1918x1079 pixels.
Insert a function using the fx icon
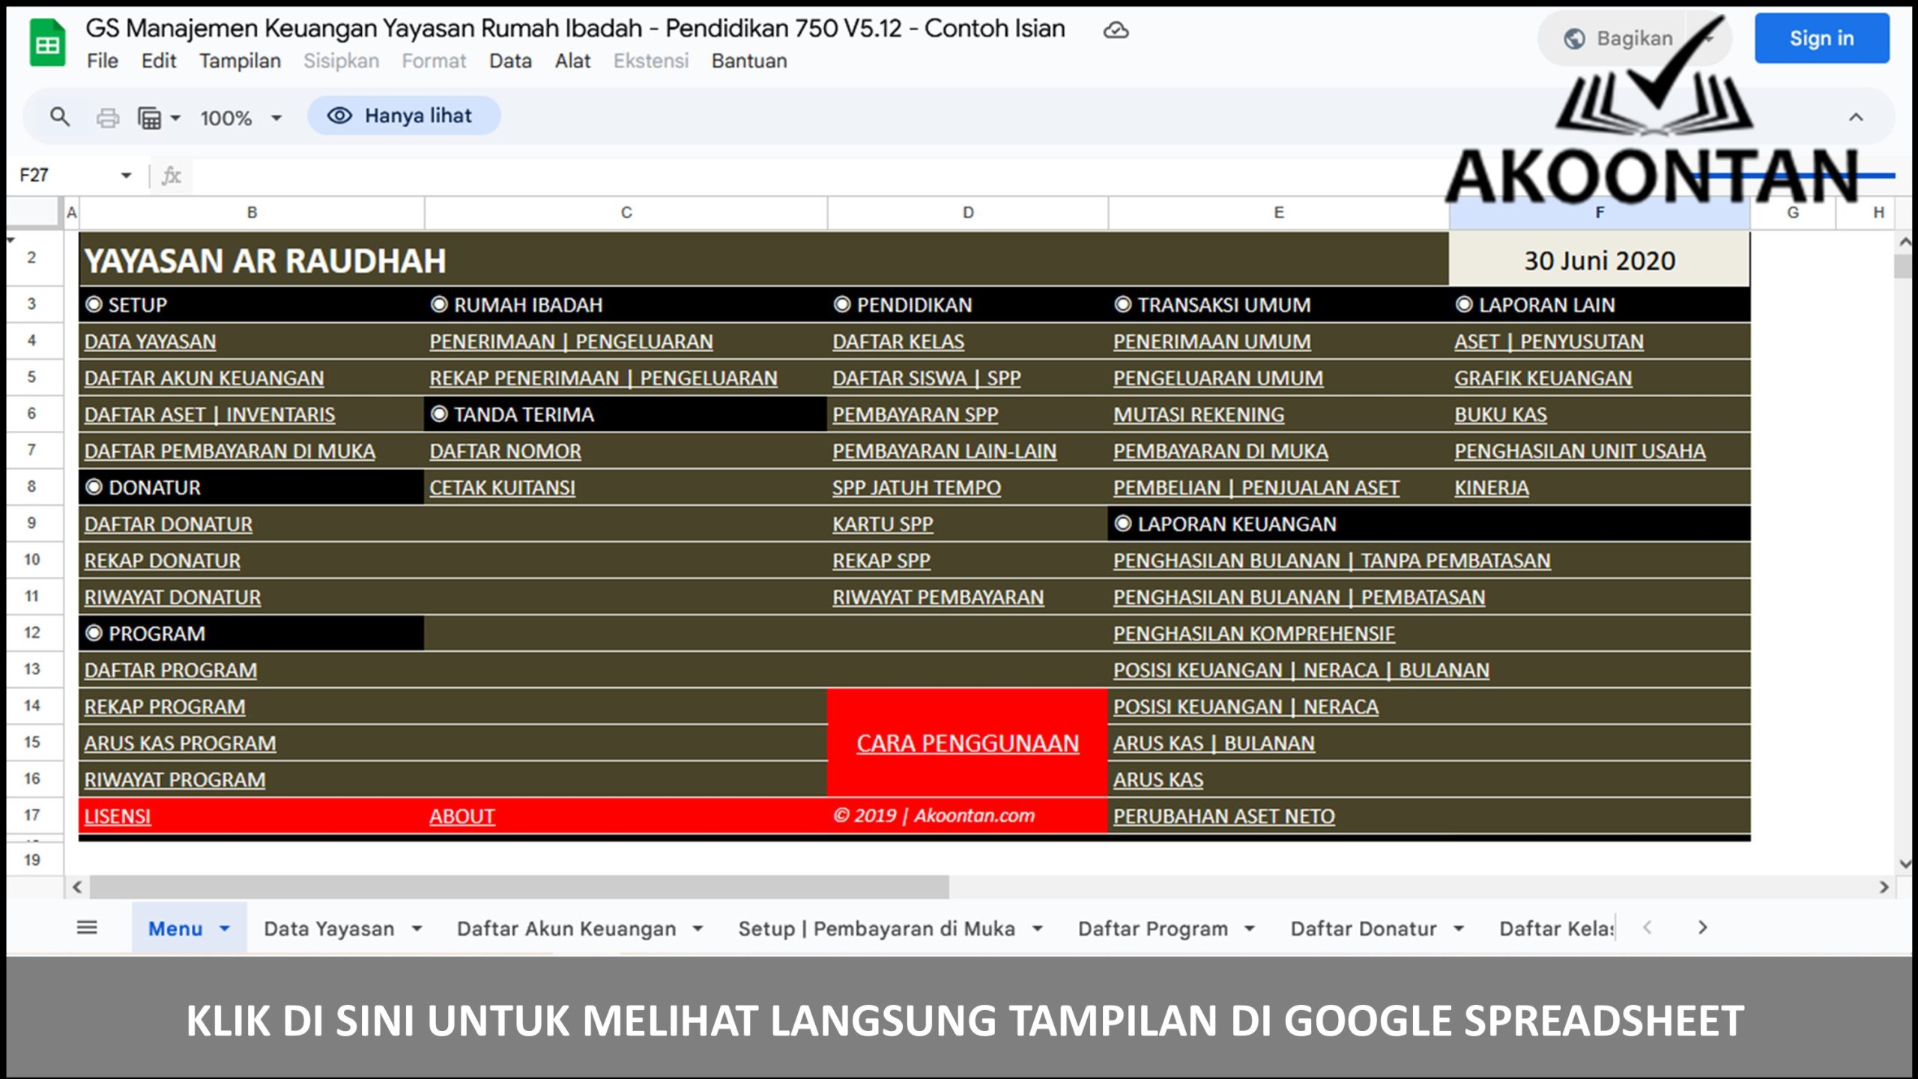171,176
